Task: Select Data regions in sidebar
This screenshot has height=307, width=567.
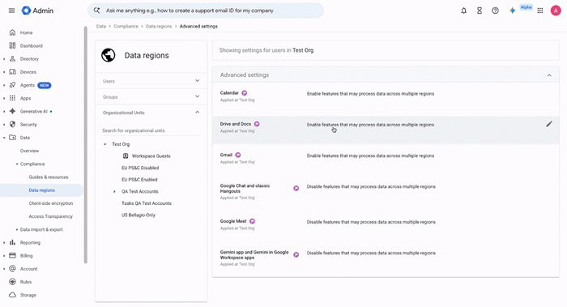Action: point(41,190)
